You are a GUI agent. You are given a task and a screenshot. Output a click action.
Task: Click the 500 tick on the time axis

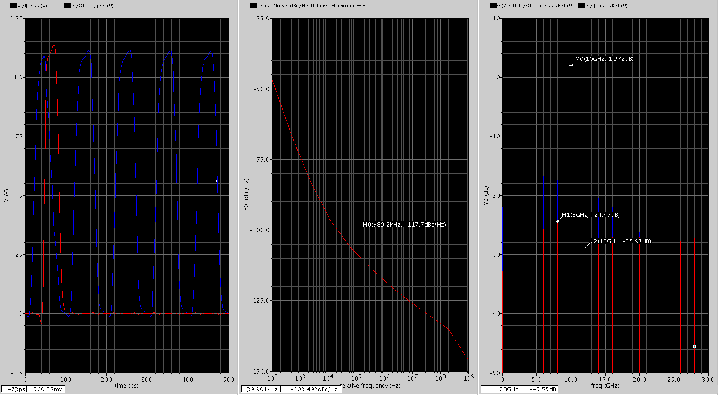pyautogui.click(x=229, y=379)
